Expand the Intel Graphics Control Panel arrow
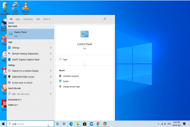190x127 pixels. (x=51, y=60)
